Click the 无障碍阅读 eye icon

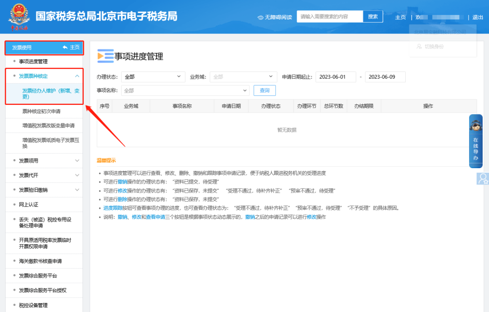click(x=260, y=17)
